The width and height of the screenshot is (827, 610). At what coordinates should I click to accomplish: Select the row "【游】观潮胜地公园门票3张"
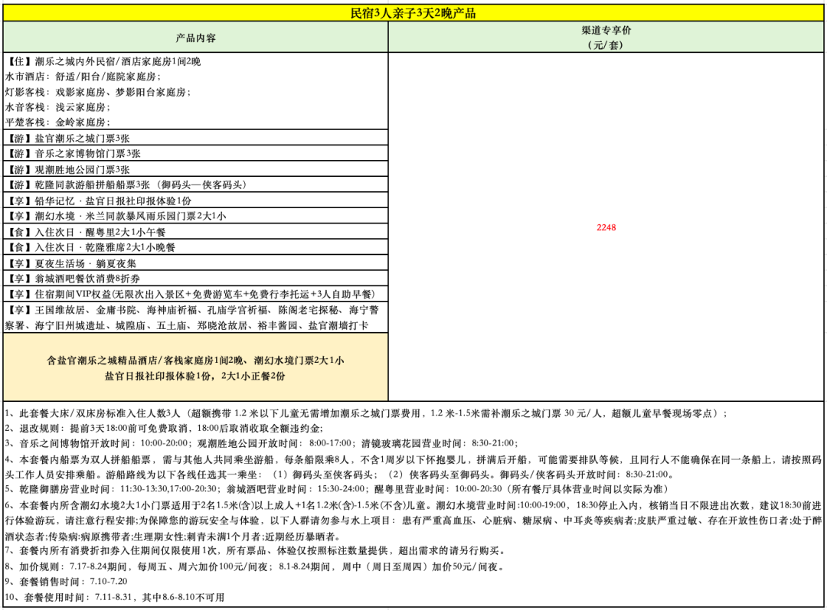(x=196, y=169)
